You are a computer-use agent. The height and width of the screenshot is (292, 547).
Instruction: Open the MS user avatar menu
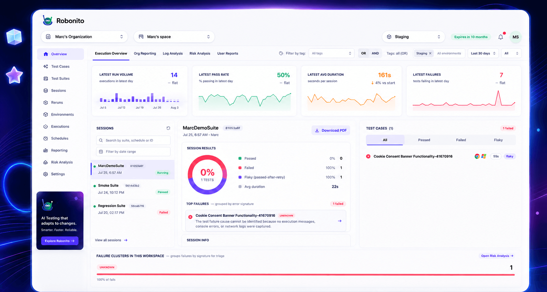click(x=515, y=37)
